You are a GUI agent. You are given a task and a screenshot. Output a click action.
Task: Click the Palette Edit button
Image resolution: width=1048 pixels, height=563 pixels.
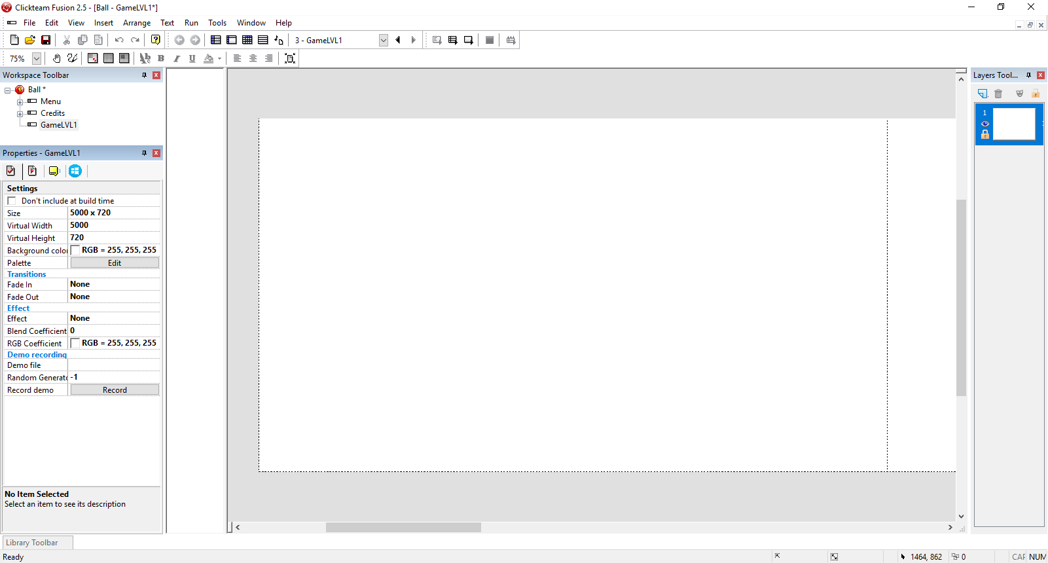coord(115,263)
